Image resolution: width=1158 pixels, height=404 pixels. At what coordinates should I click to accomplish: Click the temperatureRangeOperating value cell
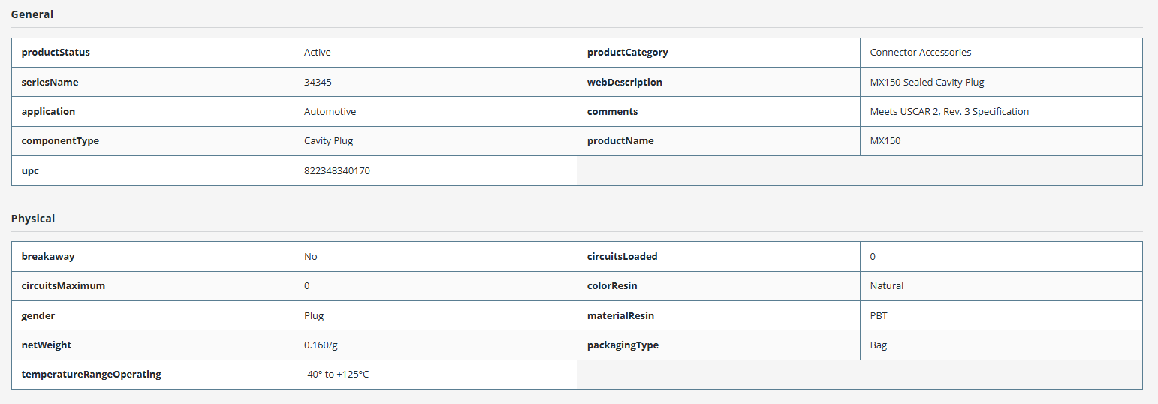436,375
